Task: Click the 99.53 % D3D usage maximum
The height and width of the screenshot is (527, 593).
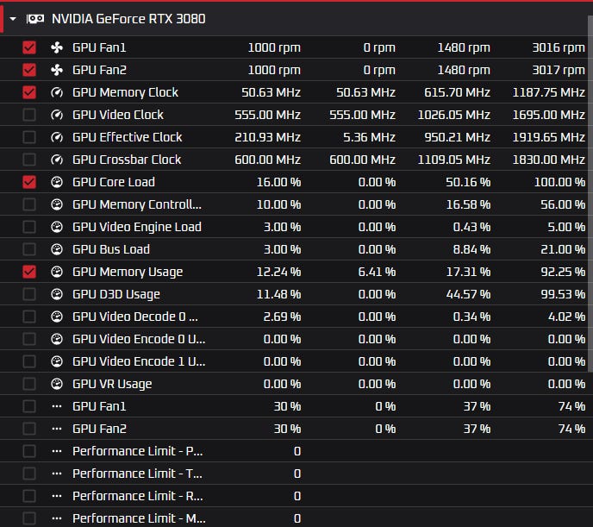Action: 563,294
